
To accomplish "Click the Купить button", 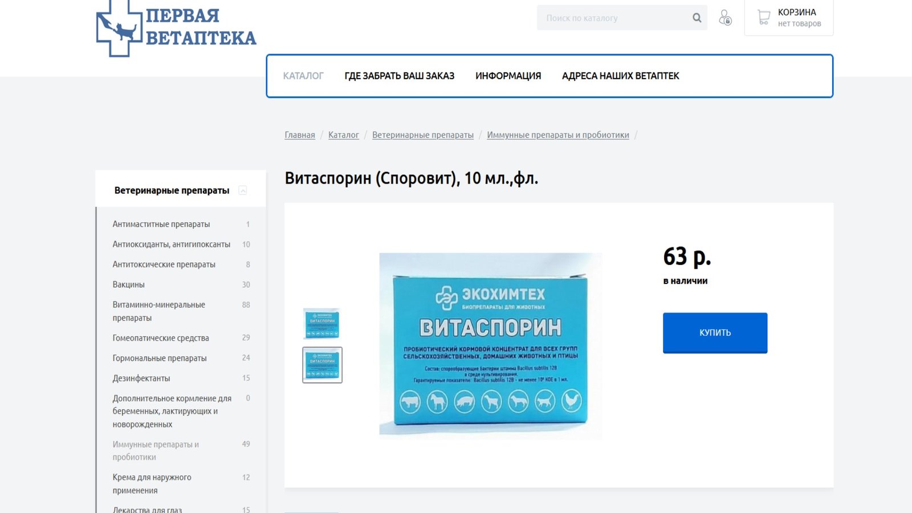I will coord(715,333).
